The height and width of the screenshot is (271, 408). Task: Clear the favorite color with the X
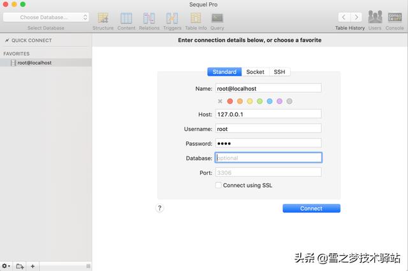coord(220,101)
